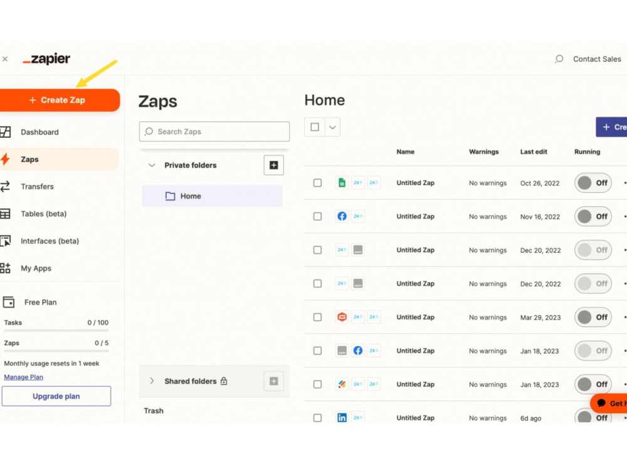Select the Home folder
627x470 pixels.
[x=212, y=196]
